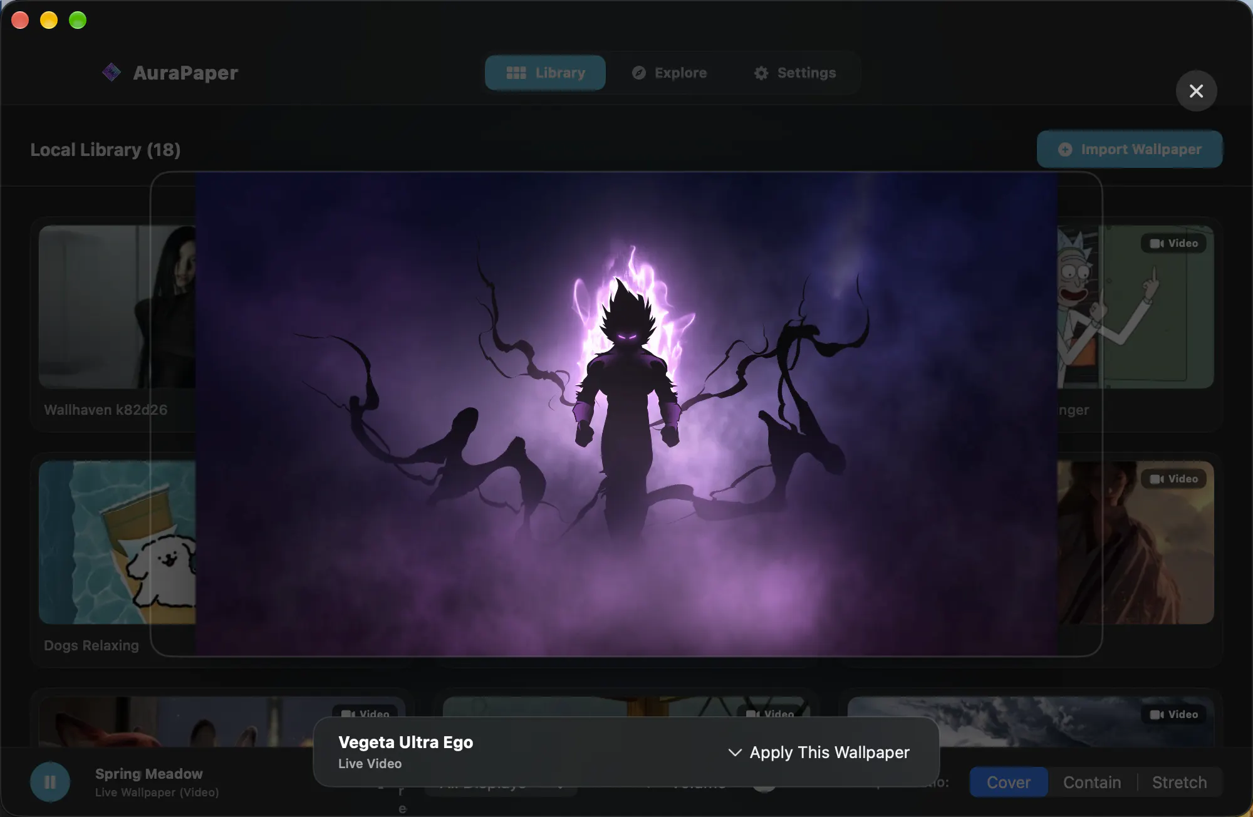Open the Settings tab
The image size is (1253, 817).
click(794, 73)
